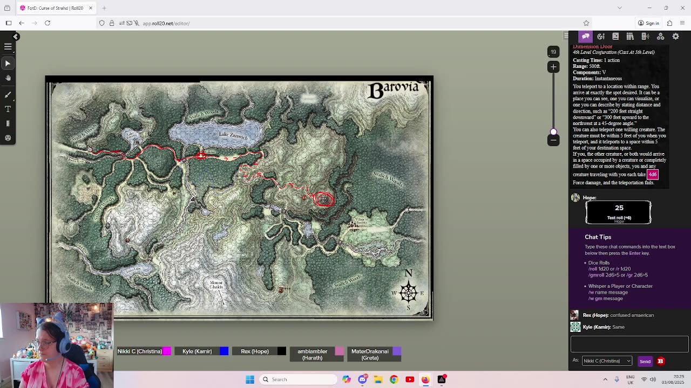Toggle the chat panel sidebar handle
691x388 pixels.
pos(565,36)
